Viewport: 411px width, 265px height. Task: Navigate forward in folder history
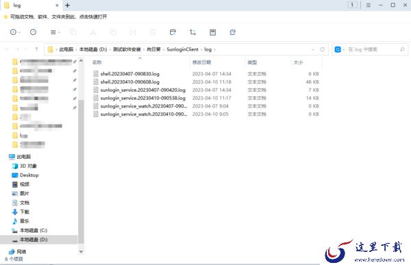[x=16, y=49]
